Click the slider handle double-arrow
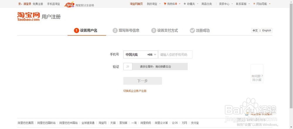Viewport: 293px width, 129px height. [128, 66]
